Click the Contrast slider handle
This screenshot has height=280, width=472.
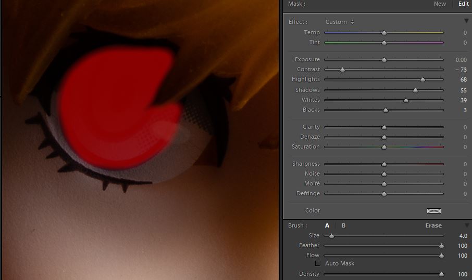[343, 70]
